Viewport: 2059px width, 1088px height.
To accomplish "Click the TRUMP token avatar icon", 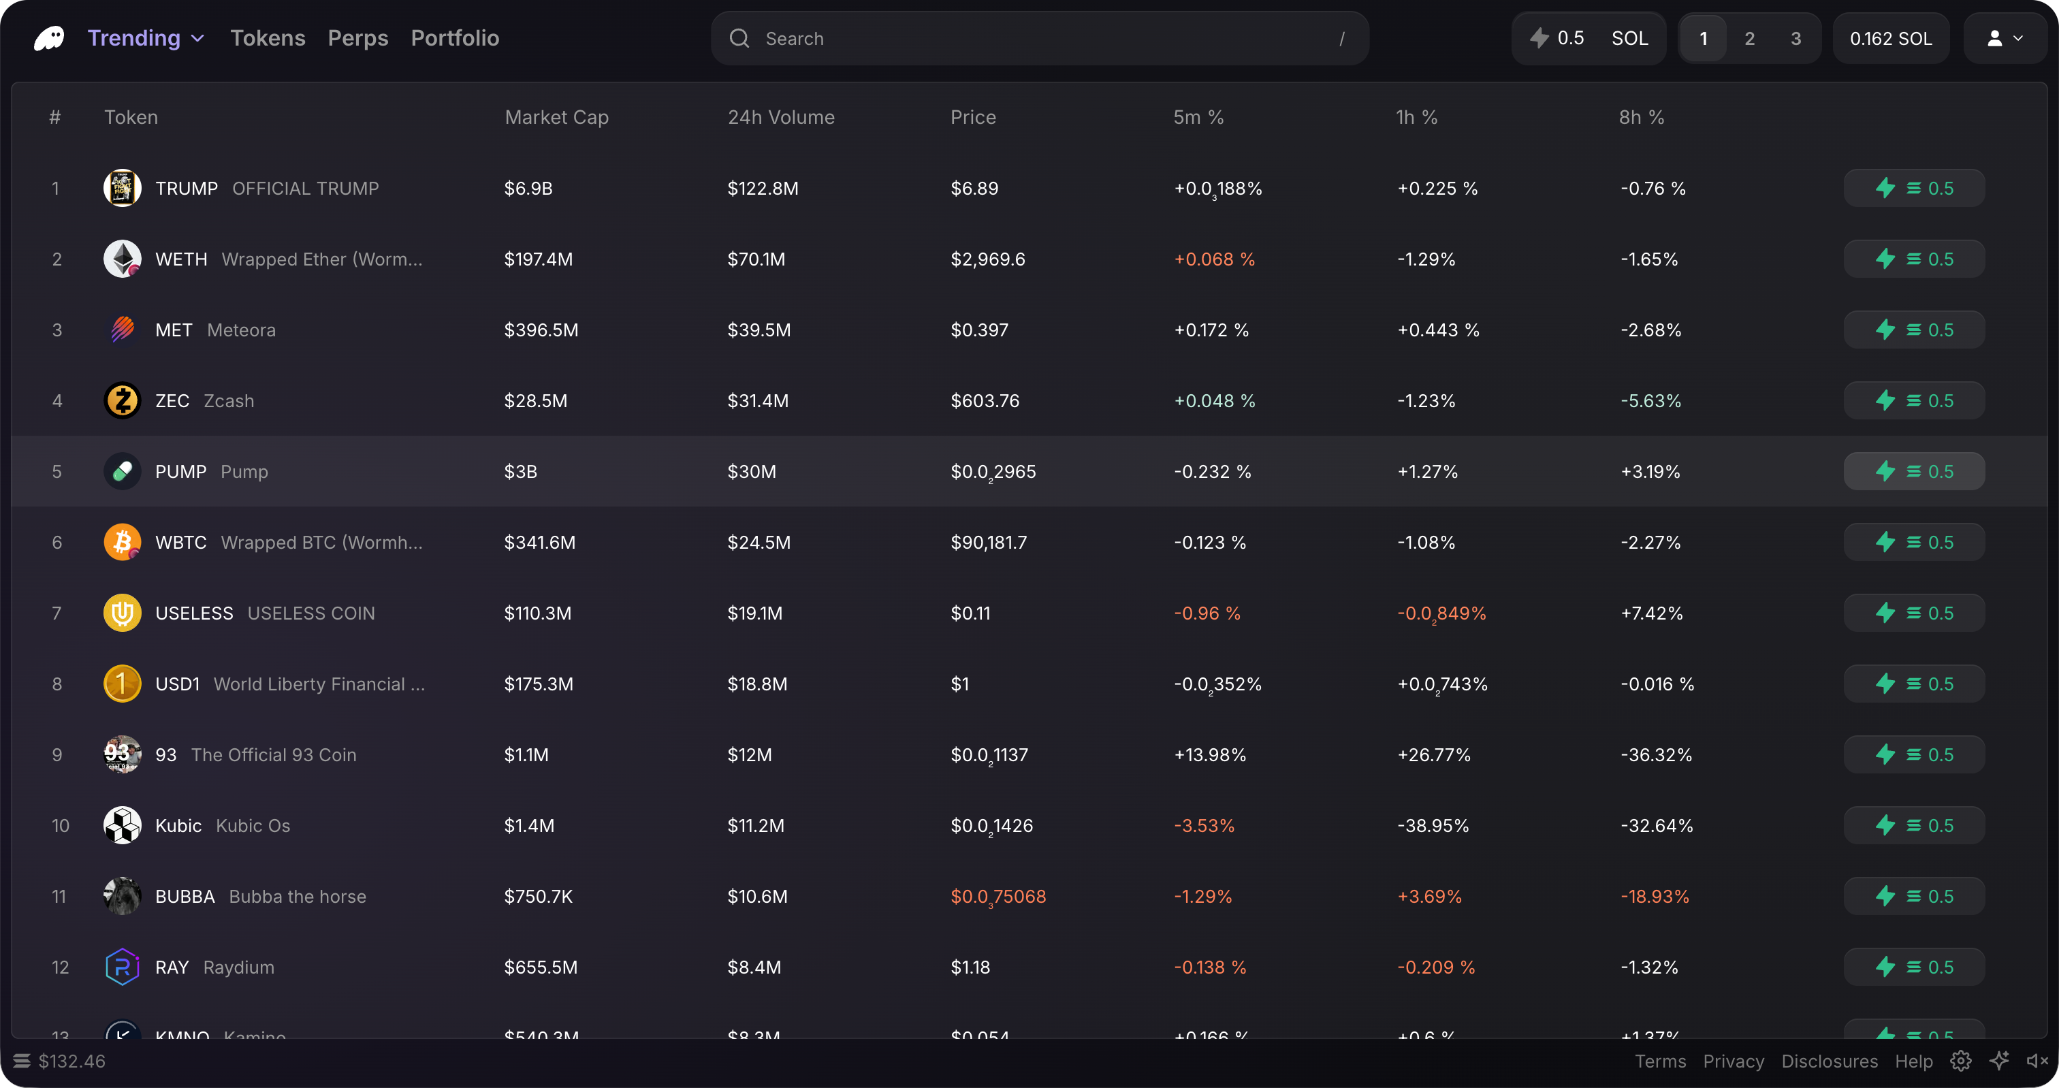I will (x=123, y=189).
